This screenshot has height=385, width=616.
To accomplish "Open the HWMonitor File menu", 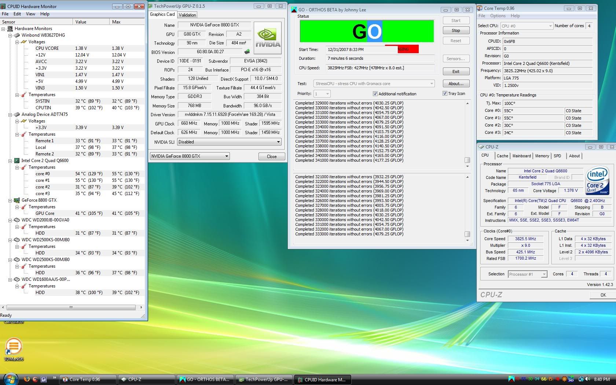I will [x=5, y=14].
